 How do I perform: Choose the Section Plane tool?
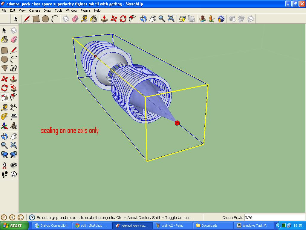(x=14, y=174)
